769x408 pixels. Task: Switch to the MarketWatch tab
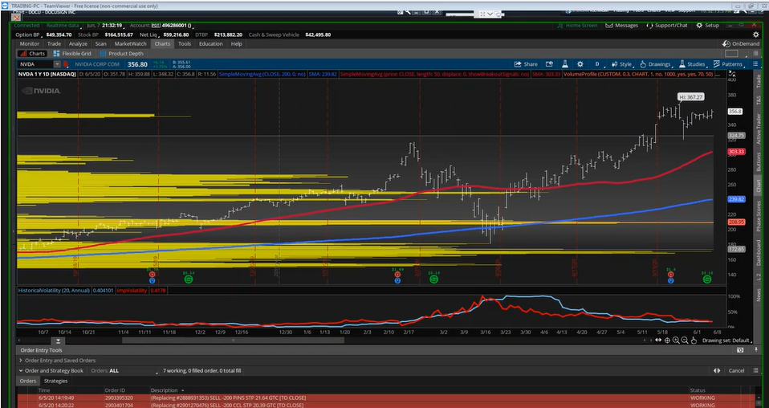coord(130,44)
